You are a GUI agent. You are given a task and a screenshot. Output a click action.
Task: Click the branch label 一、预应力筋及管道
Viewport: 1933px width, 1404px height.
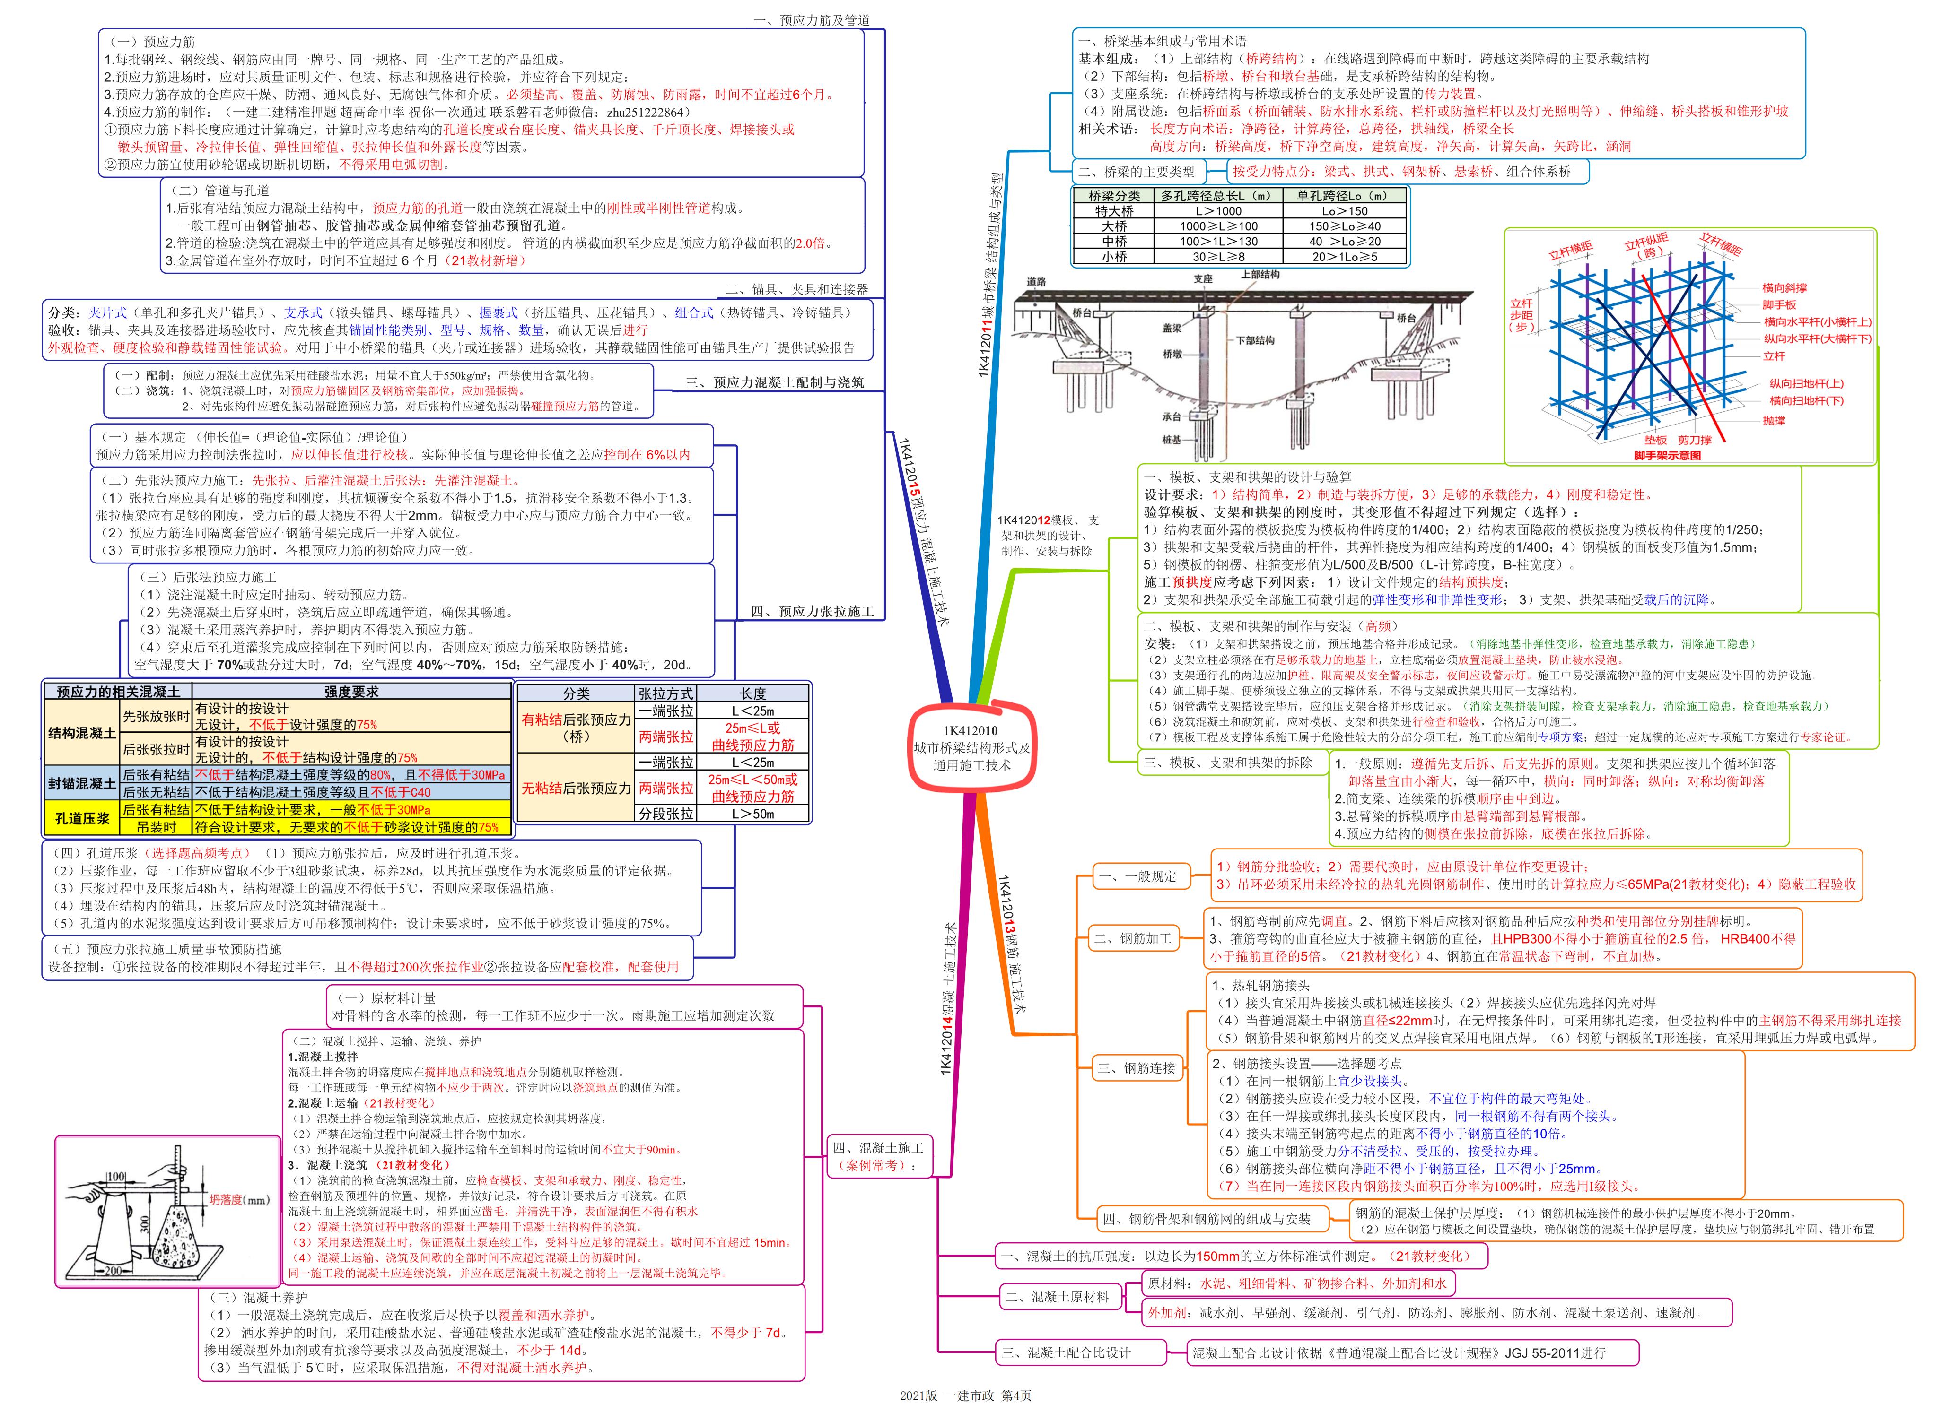click(812, 19)
